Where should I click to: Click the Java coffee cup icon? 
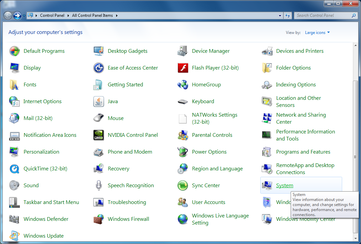tap(99, 101)
